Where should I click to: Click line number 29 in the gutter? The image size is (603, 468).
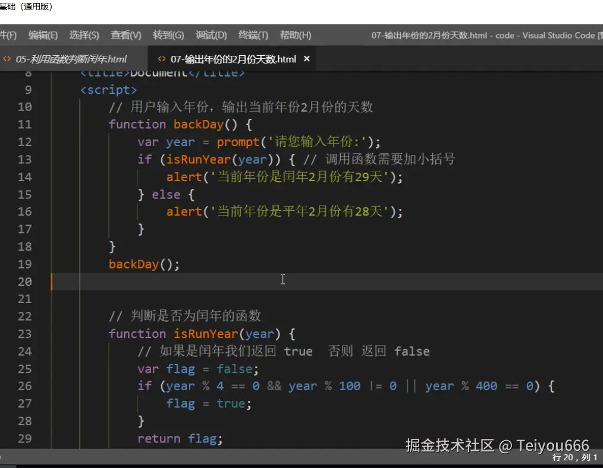click(x=24, y=438)
